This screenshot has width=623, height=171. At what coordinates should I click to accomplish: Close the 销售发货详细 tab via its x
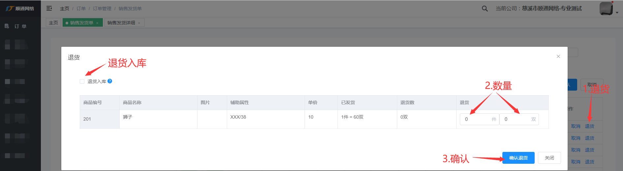tap(139, 23)
